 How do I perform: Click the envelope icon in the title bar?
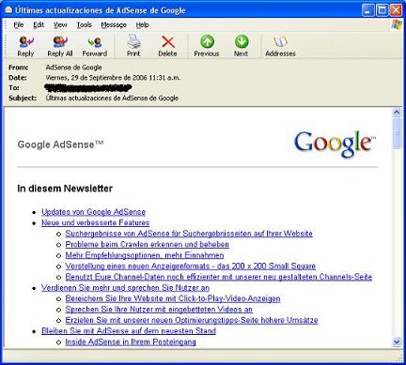[x=8, y=10]
